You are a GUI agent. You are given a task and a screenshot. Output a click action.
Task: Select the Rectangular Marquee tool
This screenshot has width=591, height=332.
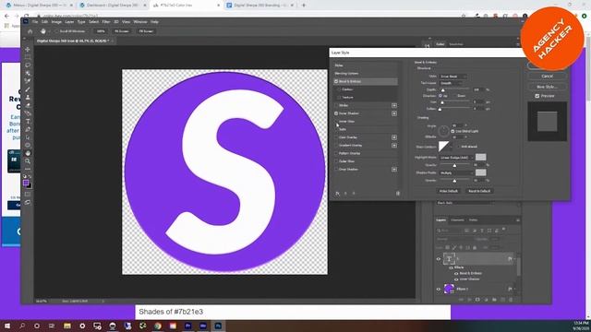tap(28, 57)
